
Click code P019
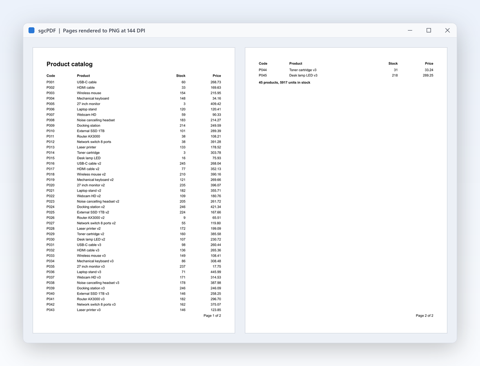coord(51,180)
